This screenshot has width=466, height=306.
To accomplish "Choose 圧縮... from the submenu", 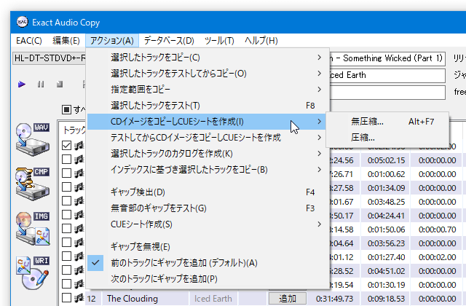I will click(387, 138).
